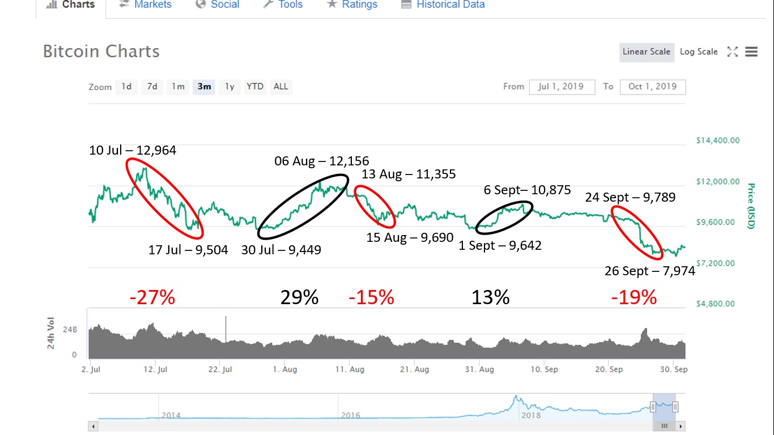Click the 11. Aug date axis label
This screenshot has width=774, height=435.
350,369
